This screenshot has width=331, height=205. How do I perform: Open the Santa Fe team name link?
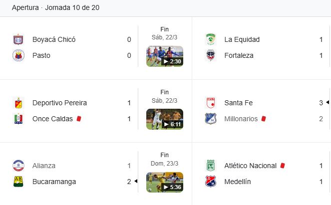(238, 103)
